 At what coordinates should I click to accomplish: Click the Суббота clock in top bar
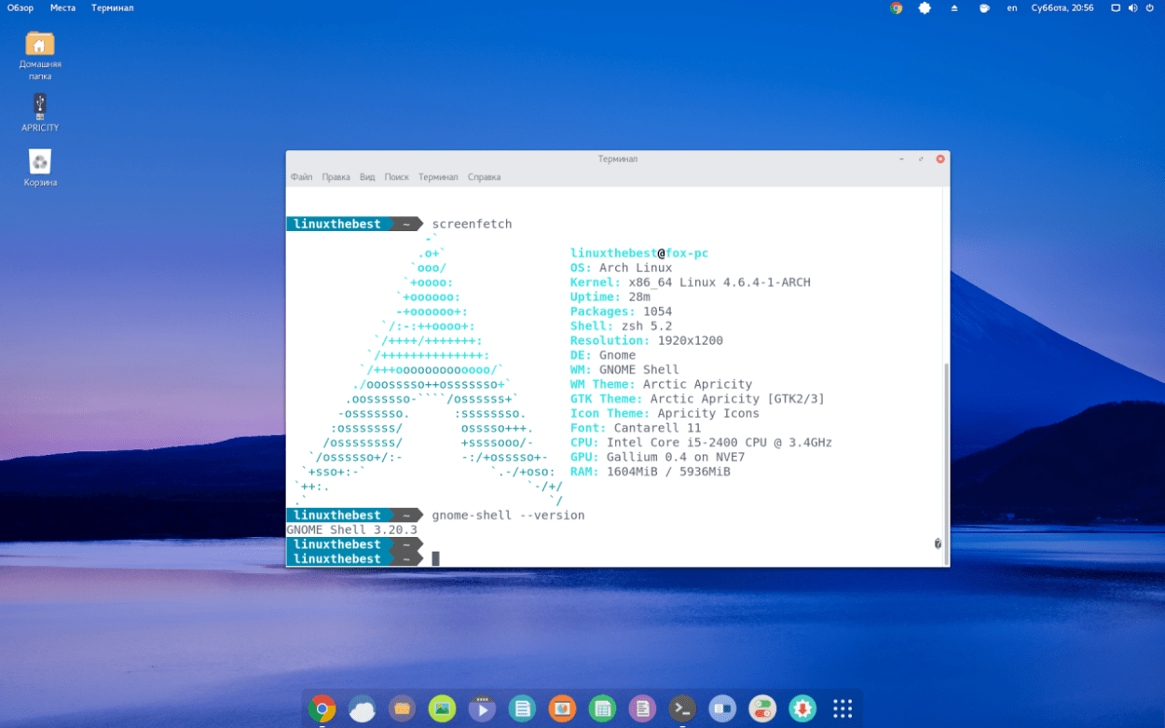tap(1062, 8)
